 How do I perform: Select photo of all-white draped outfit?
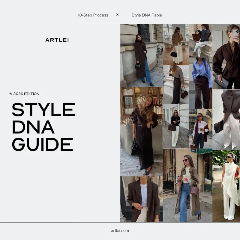click(226, 186)
